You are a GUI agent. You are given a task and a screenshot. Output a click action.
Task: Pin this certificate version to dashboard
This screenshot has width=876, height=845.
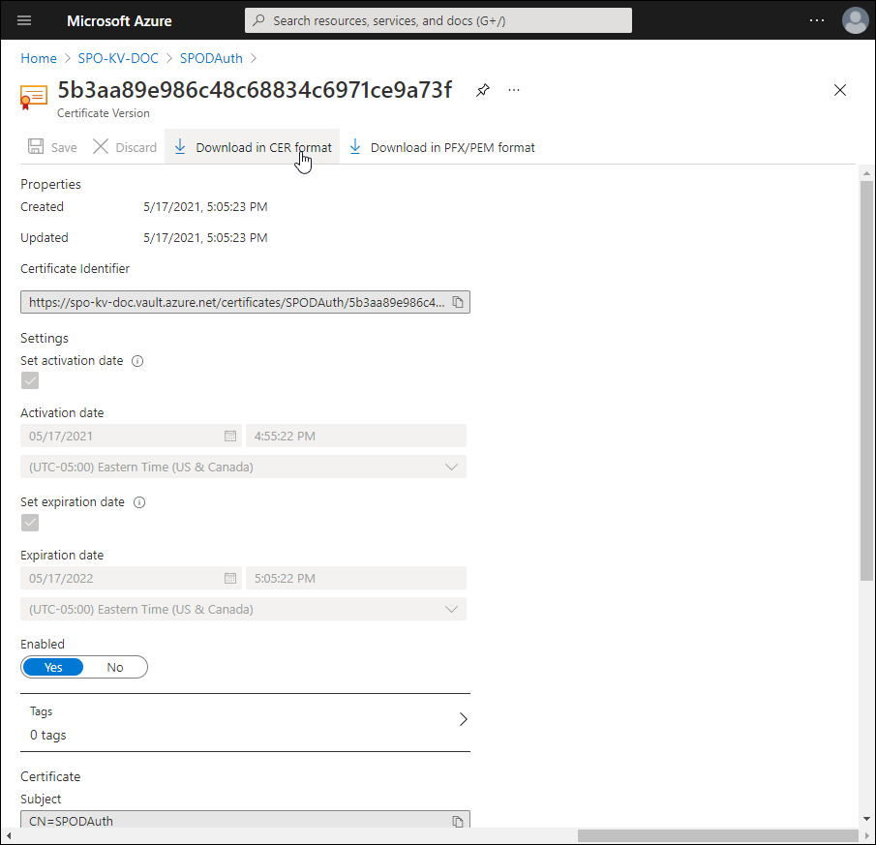[483, 90]
